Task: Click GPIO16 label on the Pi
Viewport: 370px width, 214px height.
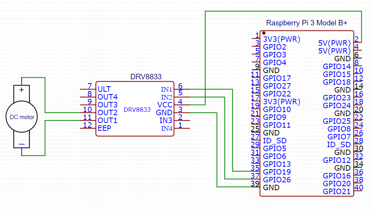Action: pos(337,176)
